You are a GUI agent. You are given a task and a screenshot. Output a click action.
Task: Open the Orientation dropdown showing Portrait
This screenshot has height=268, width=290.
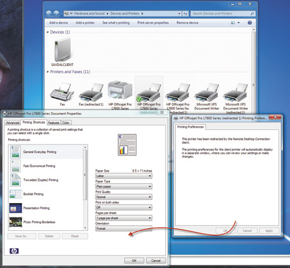coord(124,229)
